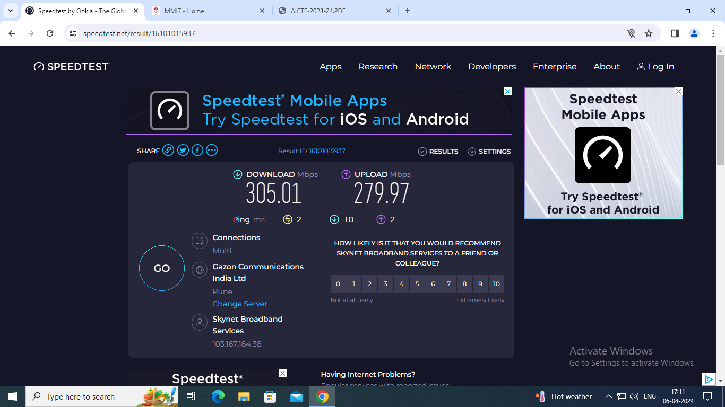This screenshot has height=407, width=725.
Task: Share the result on Facebook
Action: point(197,150)
